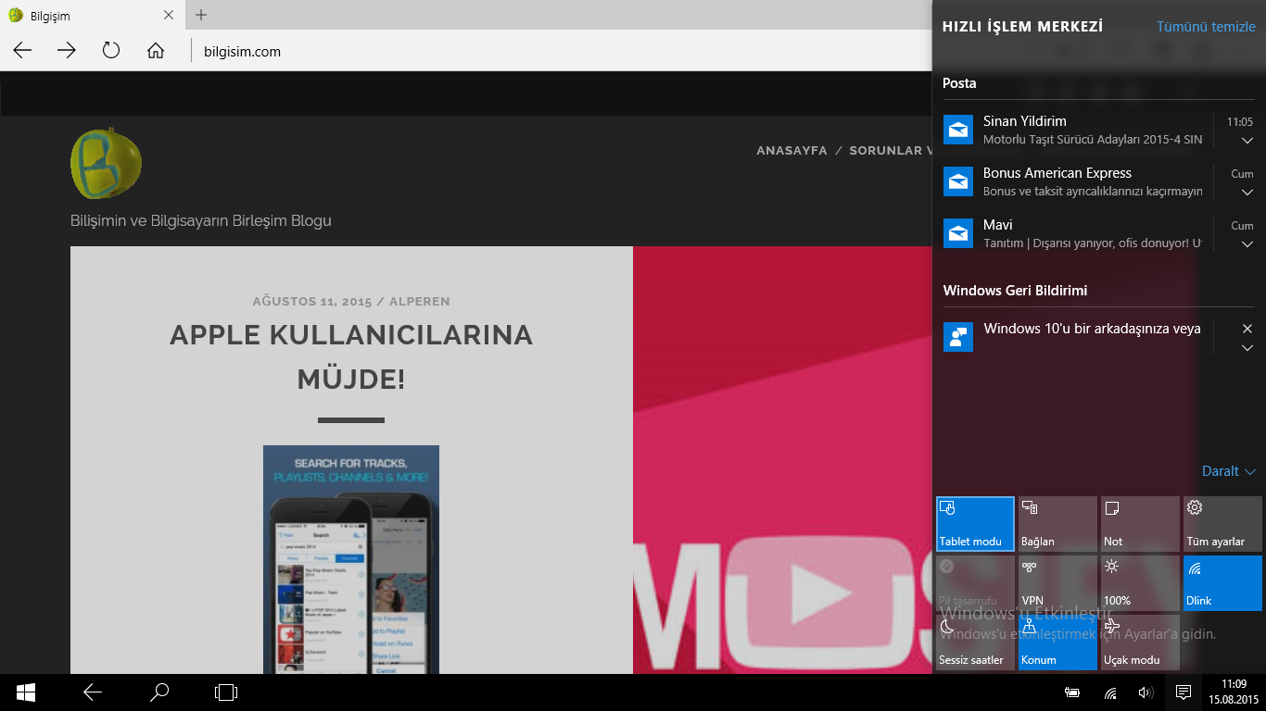This screenshot has height=711, width=1266.
Task: Go back in the browser
Action: (22, 51)
